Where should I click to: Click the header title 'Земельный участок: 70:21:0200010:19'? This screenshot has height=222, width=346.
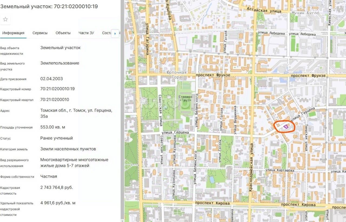tap(49, 6)
